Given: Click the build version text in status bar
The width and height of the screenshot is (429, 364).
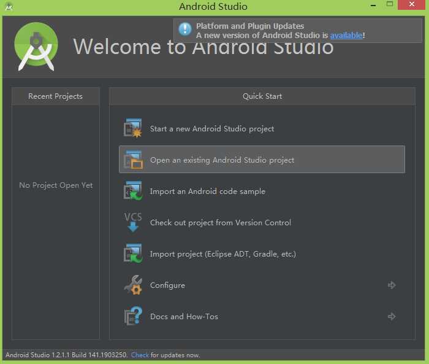Looking at the screenshot, I should coord(66,355).
